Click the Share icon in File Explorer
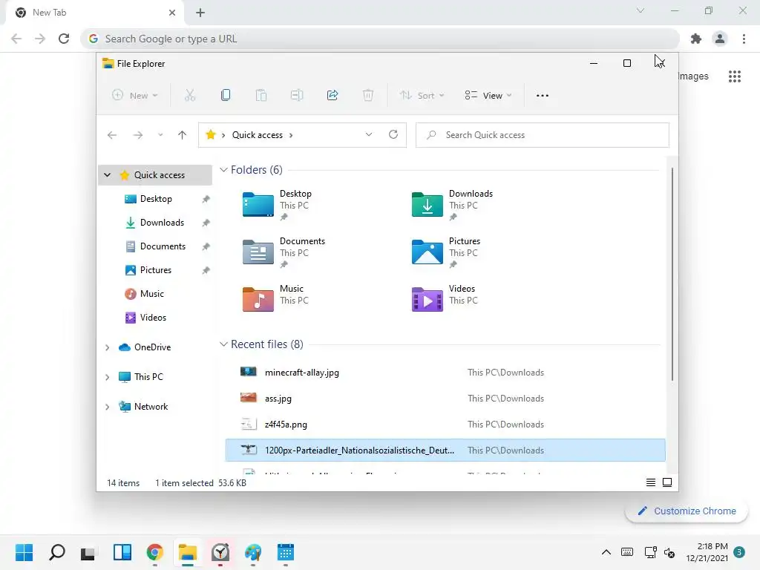This screenshot has height=570, width=760. (332, 96)
